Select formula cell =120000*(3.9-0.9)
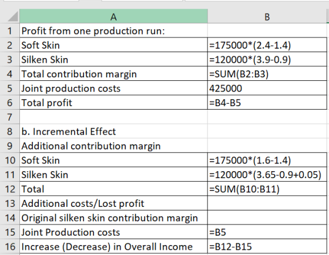 tap(267, 59)
